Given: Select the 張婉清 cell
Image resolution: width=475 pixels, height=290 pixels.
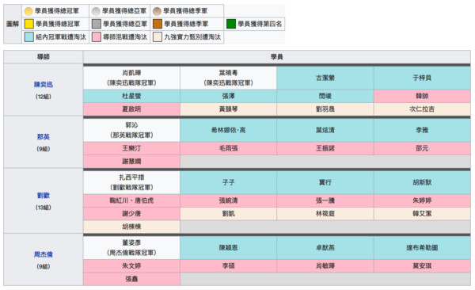Looking at the screenshot, I should [x=229, y=200].
